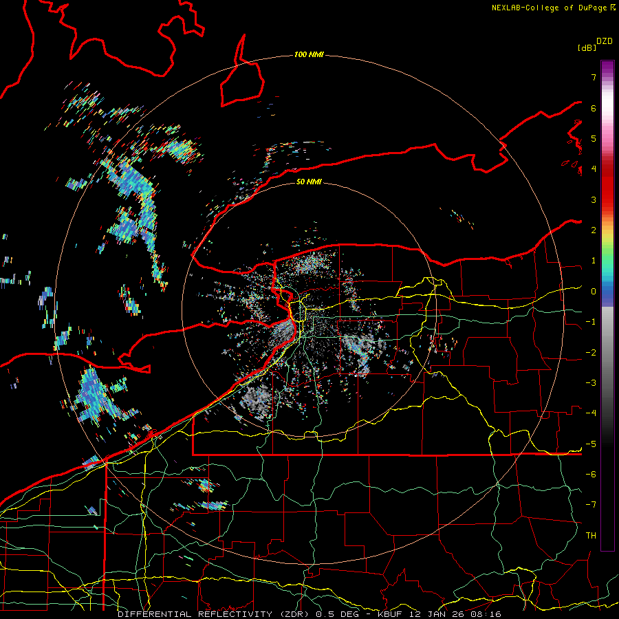Click the 5 dB tick label
Image resolution: width=619 pixels, height=619 pixels.
pyautogui.click(x=594, y=138)
